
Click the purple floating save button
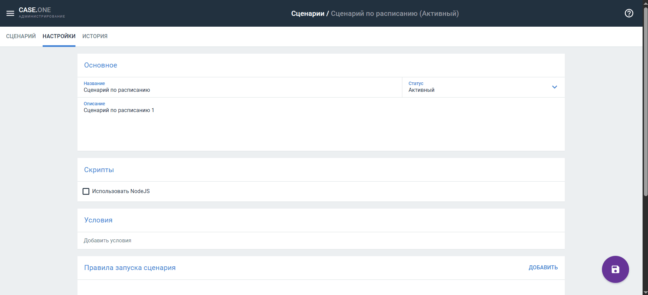point(615,269)
